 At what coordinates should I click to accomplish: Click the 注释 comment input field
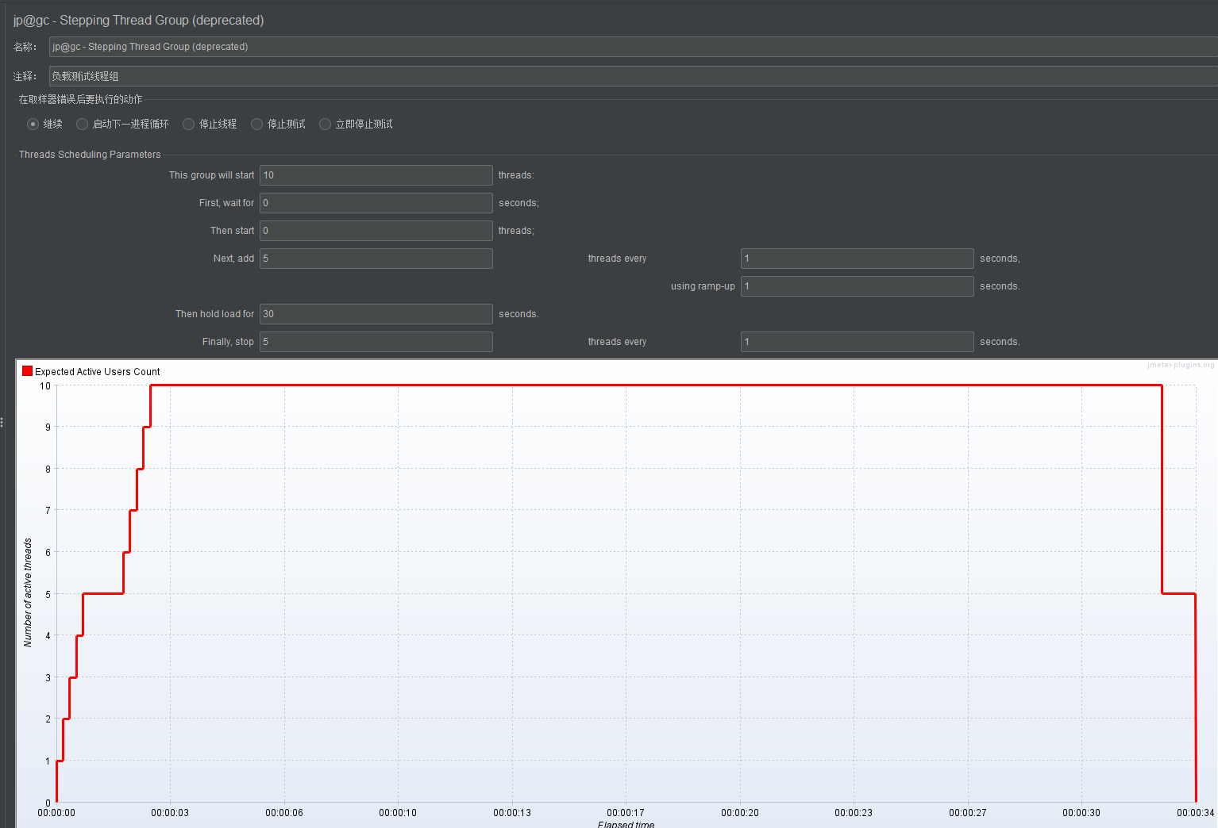[633, 76]
